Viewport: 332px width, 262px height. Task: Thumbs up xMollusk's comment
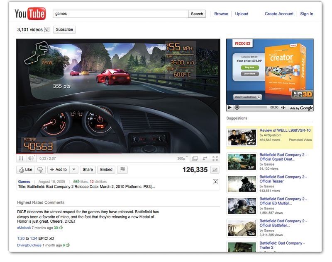61,228
